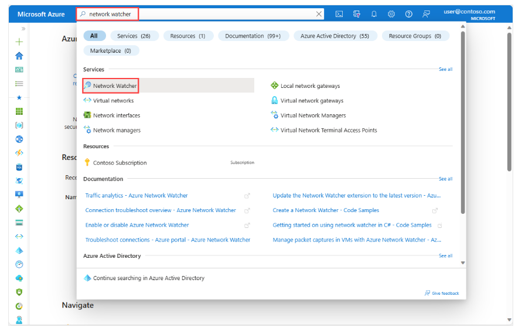Open Azure Cosmos DB icon in sidebar
522x334 pixels.
click(x=19, y=181)
